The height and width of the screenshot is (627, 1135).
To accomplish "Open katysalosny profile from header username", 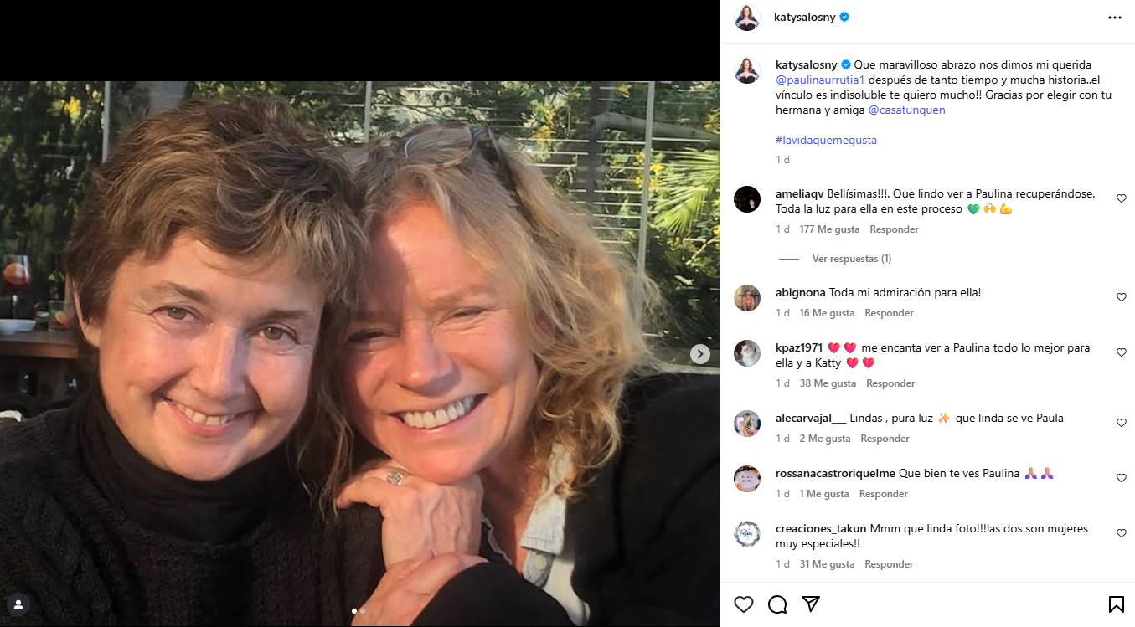I will click(804, 17).
